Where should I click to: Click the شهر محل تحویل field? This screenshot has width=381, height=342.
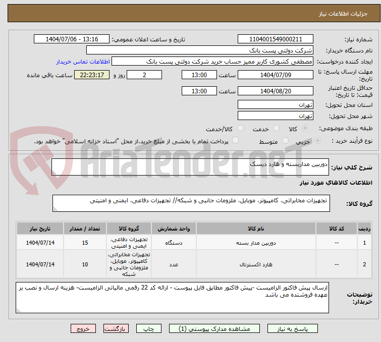[x=276, y=116]
